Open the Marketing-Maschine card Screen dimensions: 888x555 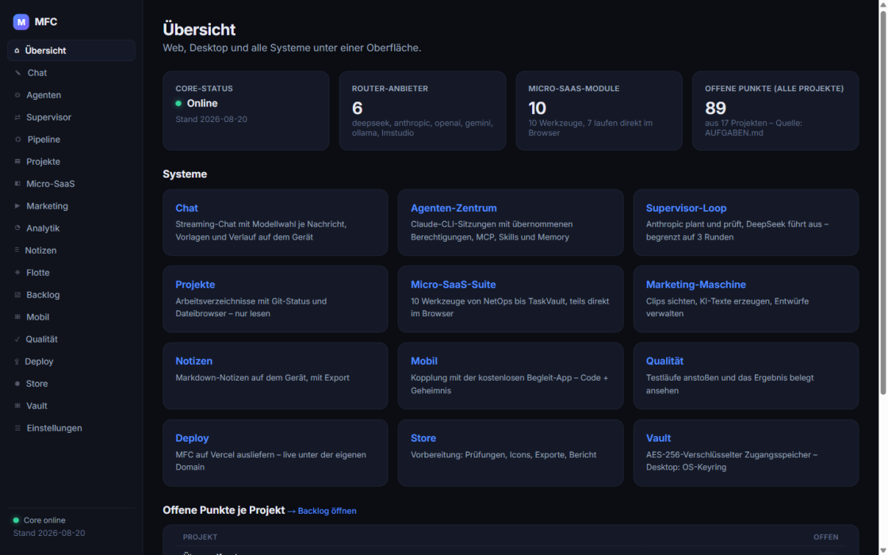tap(746, 299)
